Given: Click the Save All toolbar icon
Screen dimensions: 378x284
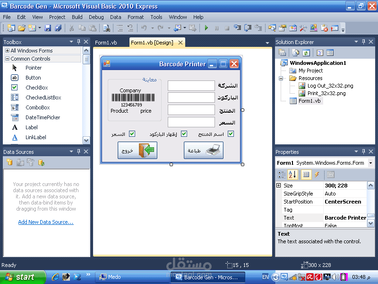Looking at the screenshot, I should point(58,28).
